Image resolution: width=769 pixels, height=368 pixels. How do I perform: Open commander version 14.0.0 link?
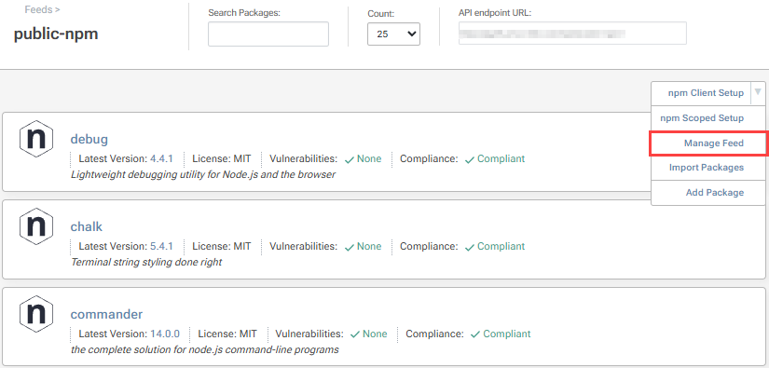pyautogui.click(x=165, y=334)
